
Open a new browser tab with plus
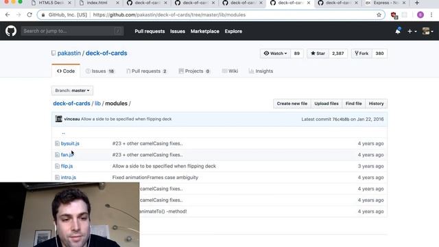pos(417,3)
